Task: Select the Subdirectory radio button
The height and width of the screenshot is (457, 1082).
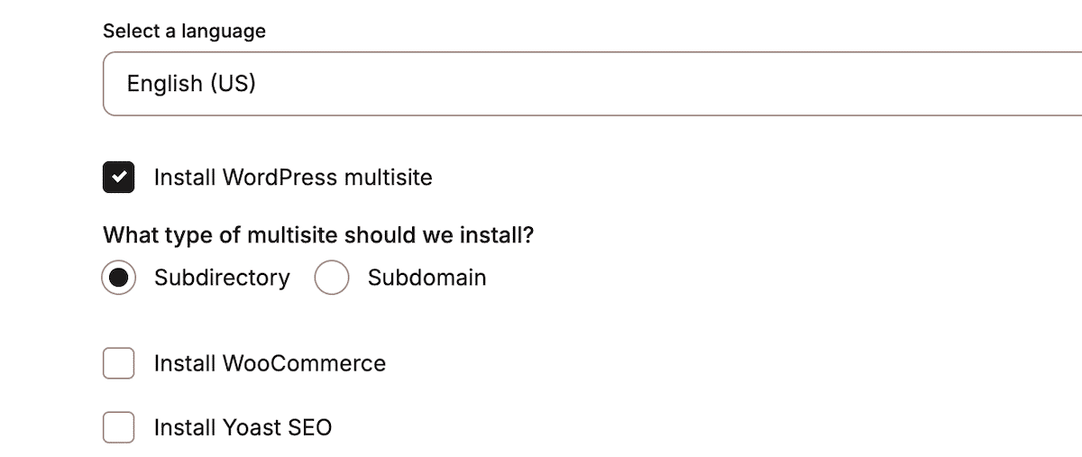Action: coord(118,278)
